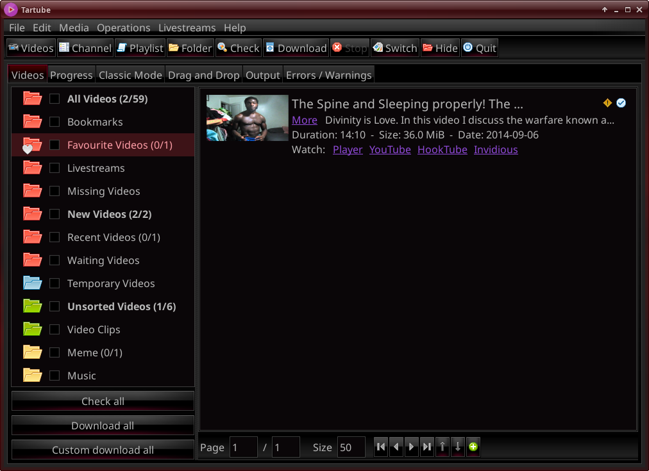Open the Temporary Videos folder
The width and height of the screenshot is (649, 471).
(x=111, y=283)
